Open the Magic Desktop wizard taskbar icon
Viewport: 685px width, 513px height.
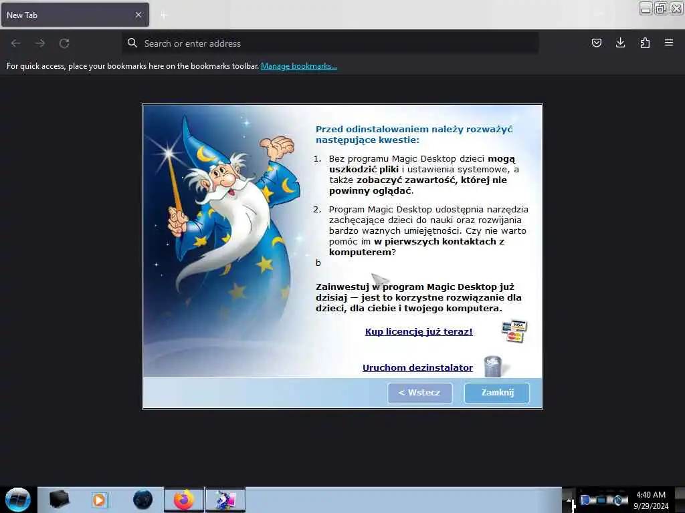coord(225,500)
